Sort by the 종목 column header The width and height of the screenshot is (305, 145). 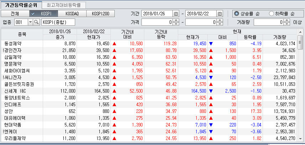pos(22,35)
